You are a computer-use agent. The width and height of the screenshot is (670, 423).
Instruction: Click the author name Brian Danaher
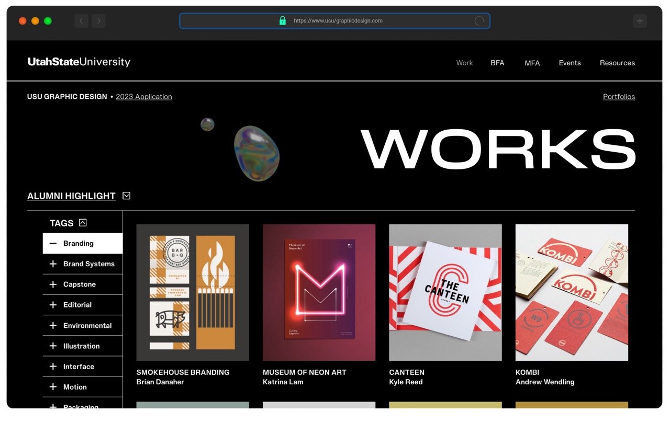click(x=160, y=382)
